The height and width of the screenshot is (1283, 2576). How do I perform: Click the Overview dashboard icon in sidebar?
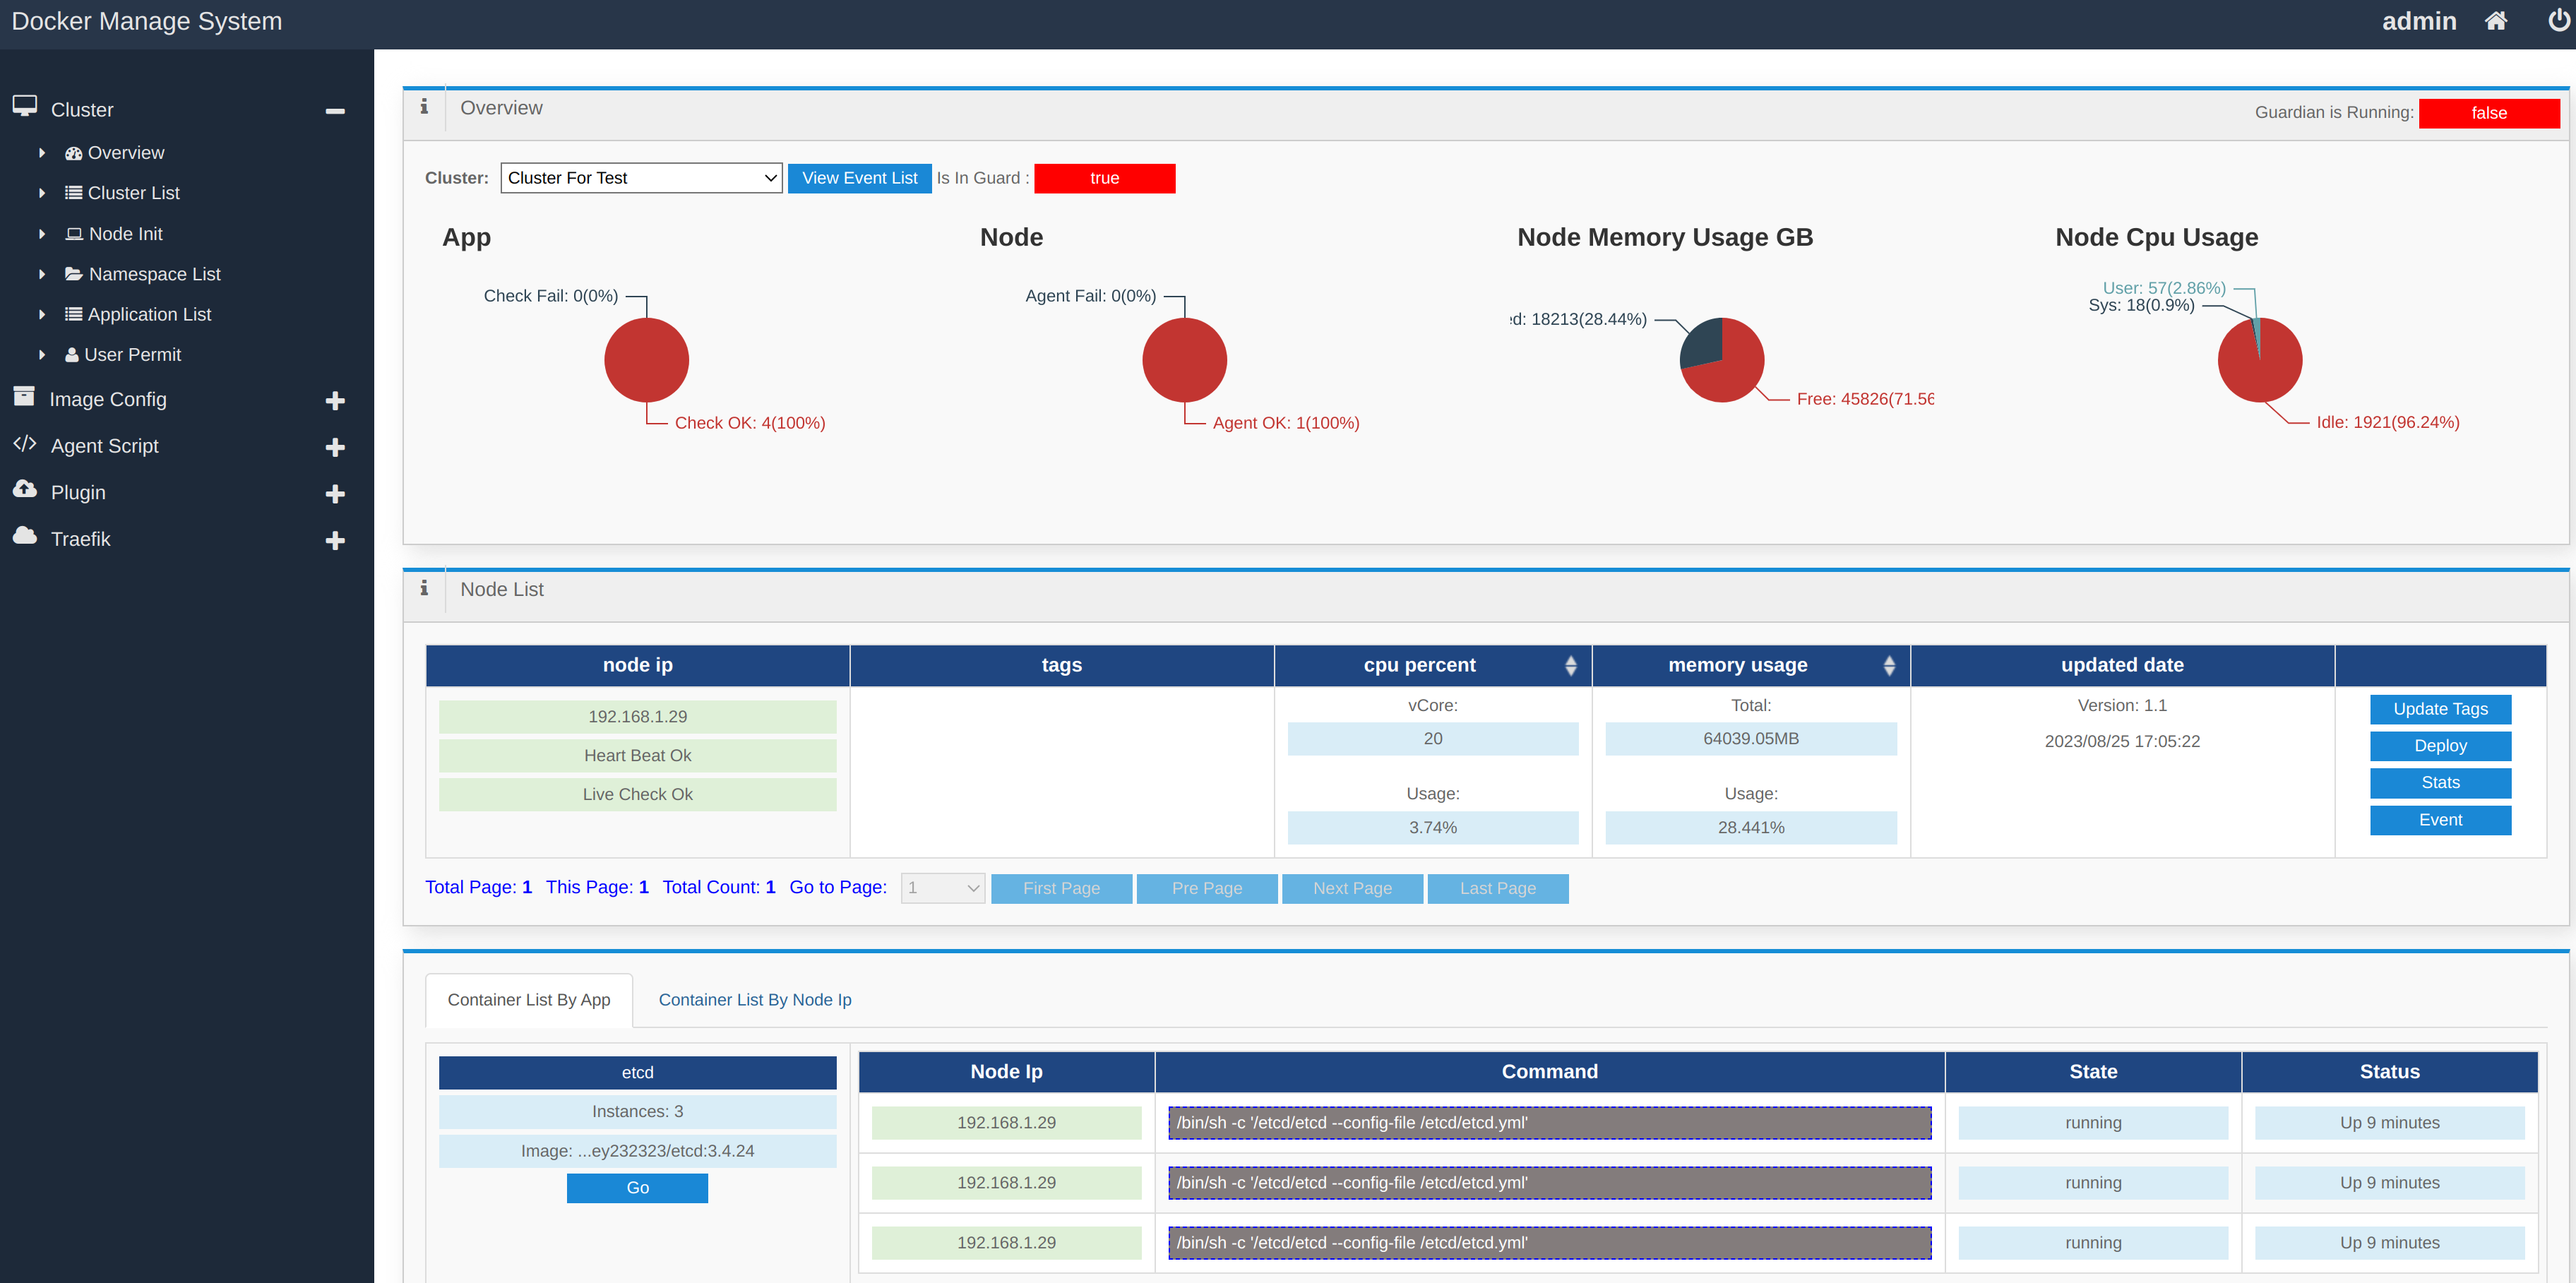(73, 153)
